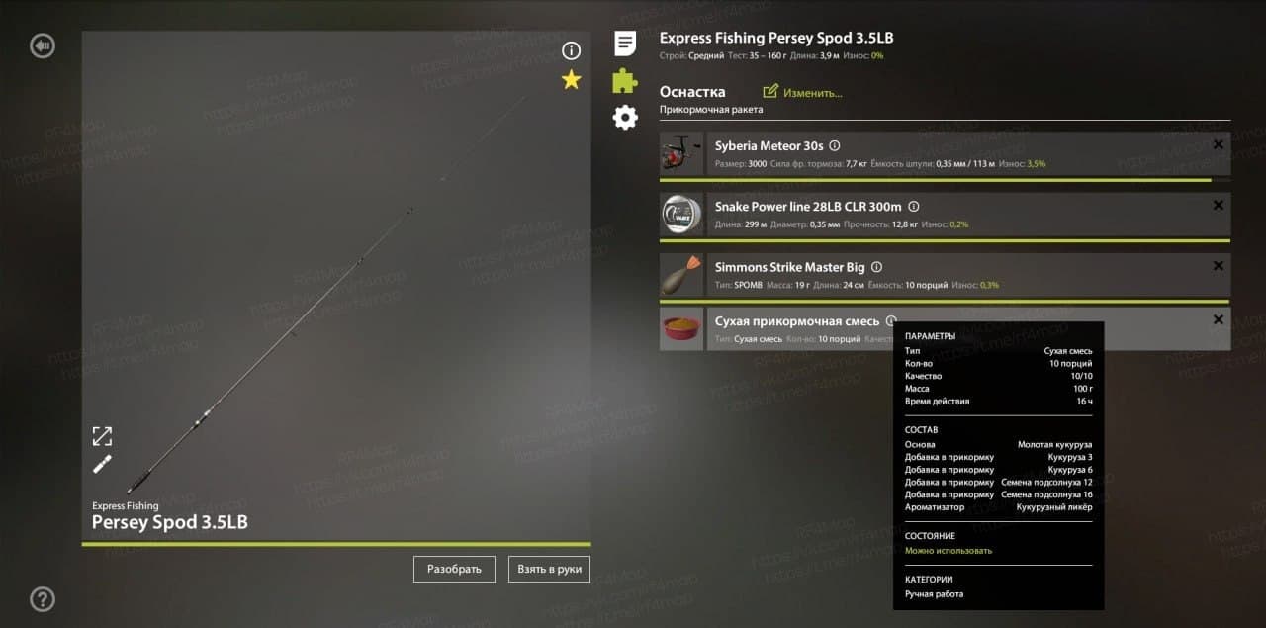Show info for Сухая прикормочная смесь
1266x628 pixels.
(x=891, y=321)
